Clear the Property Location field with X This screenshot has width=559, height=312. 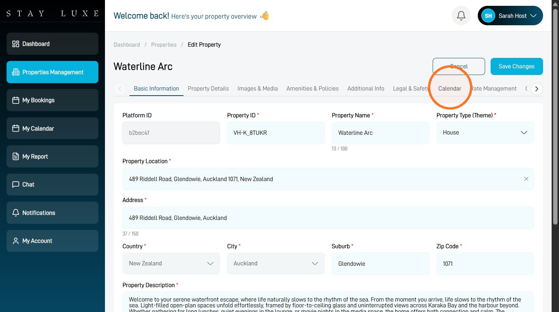tap(526, 179)
